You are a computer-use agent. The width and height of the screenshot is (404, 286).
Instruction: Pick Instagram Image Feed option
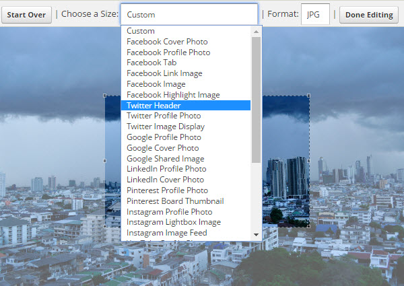pyautogui.click(x=186, y=233)
